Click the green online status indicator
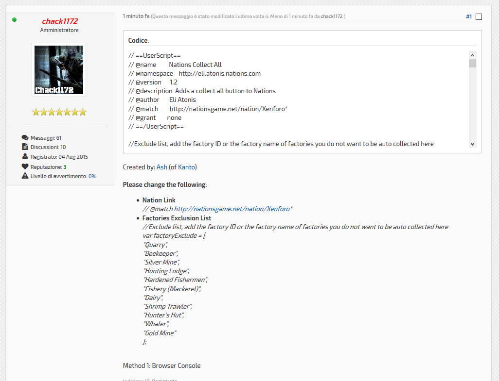499x381 pixels. pyautogui.click(x=14, y=20)
